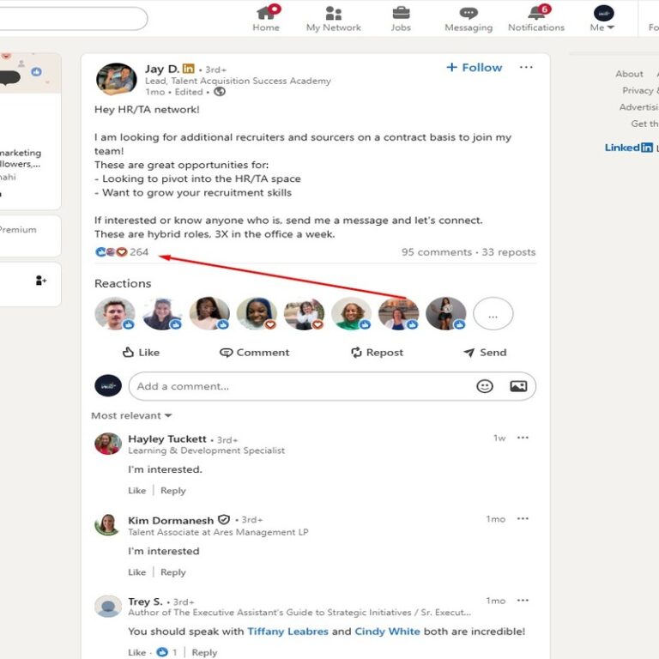Follow Jay D.
659x659 pixels.
point(475,68)
